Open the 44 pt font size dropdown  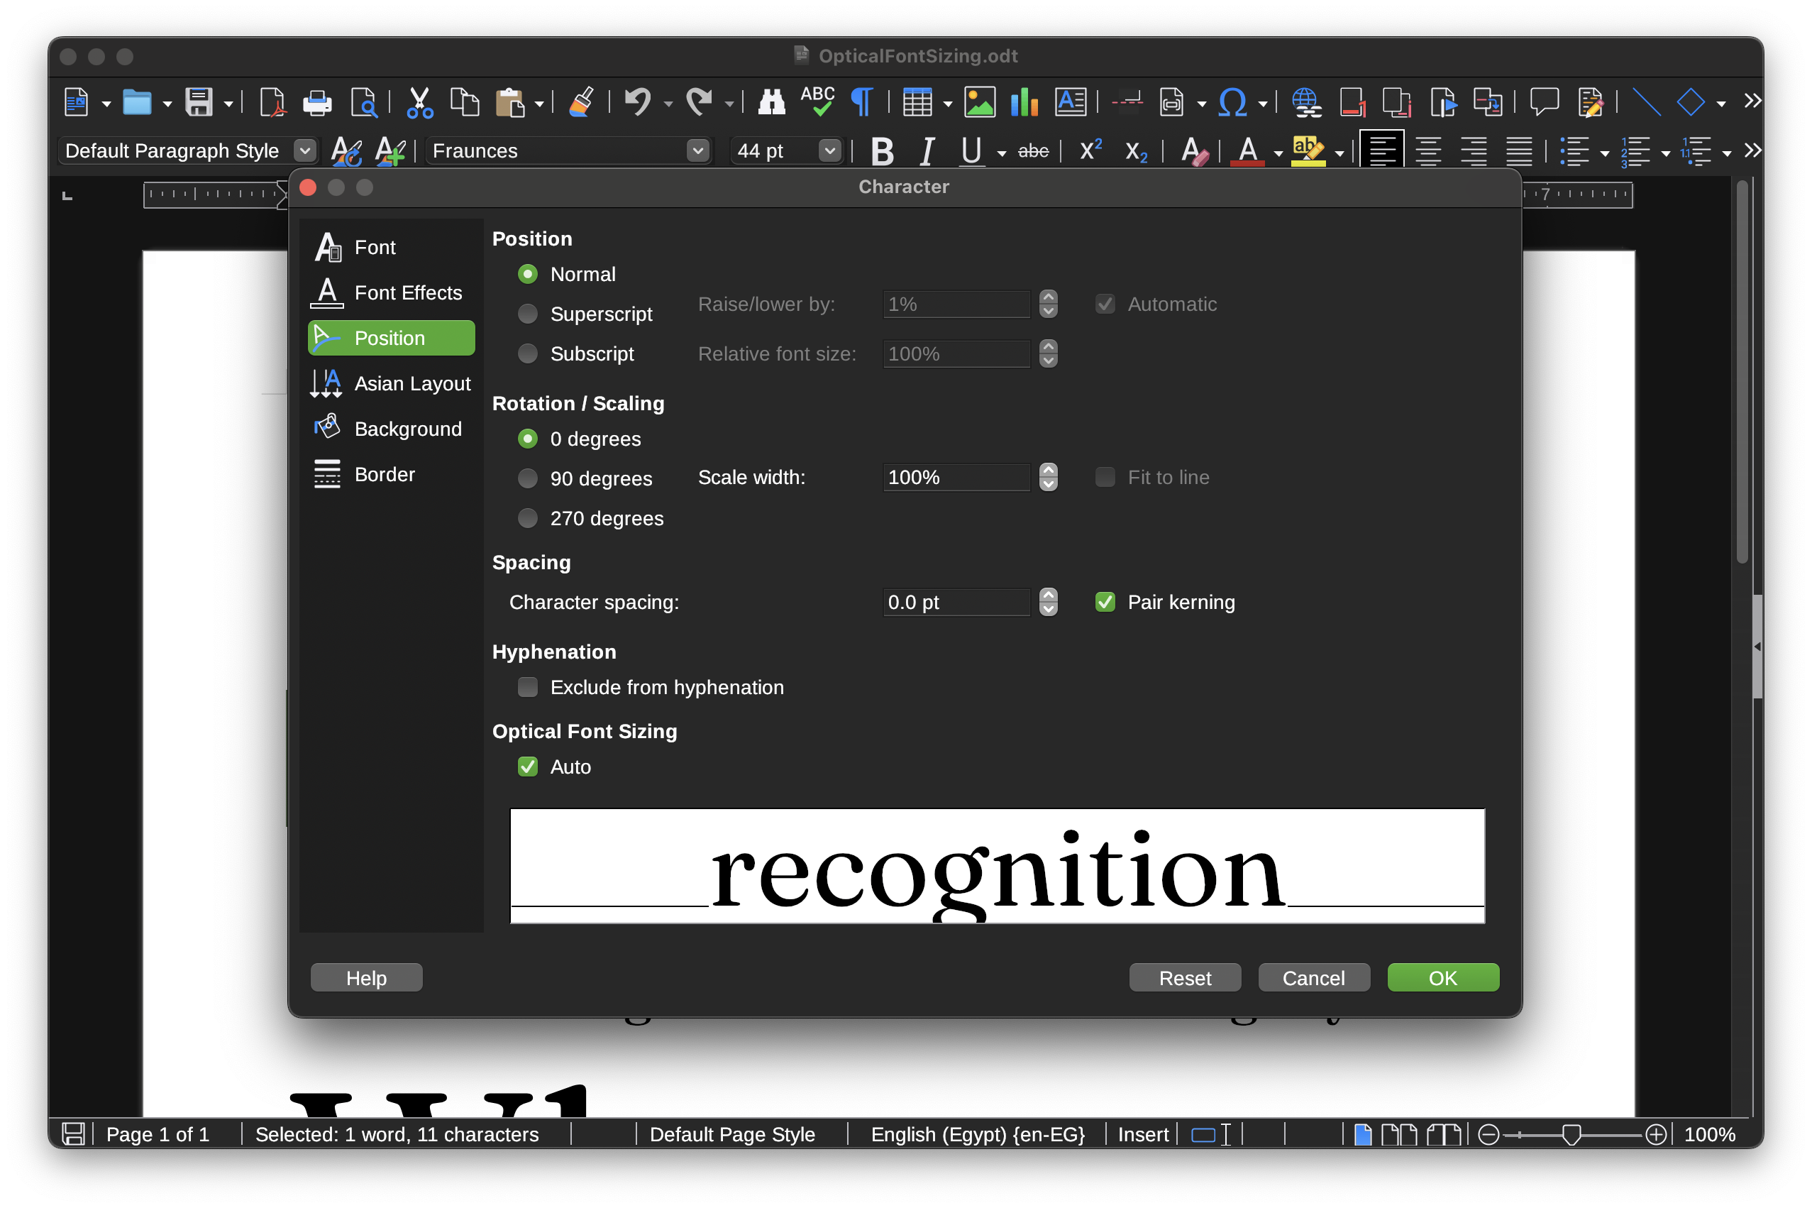[x=829, y=151]
